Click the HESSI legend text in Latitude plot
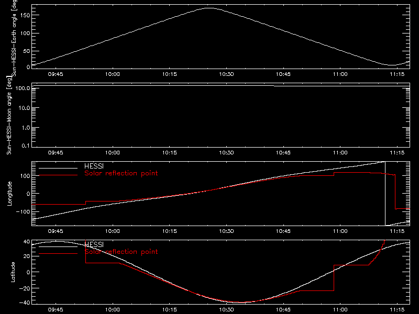 point(94,244)
